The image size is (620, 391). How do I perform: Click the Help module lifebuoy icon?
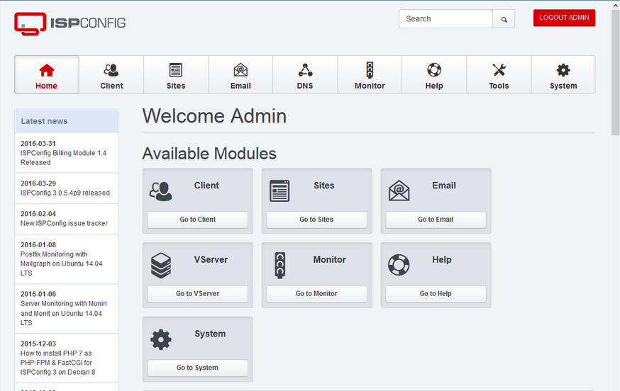pos(399,265)
